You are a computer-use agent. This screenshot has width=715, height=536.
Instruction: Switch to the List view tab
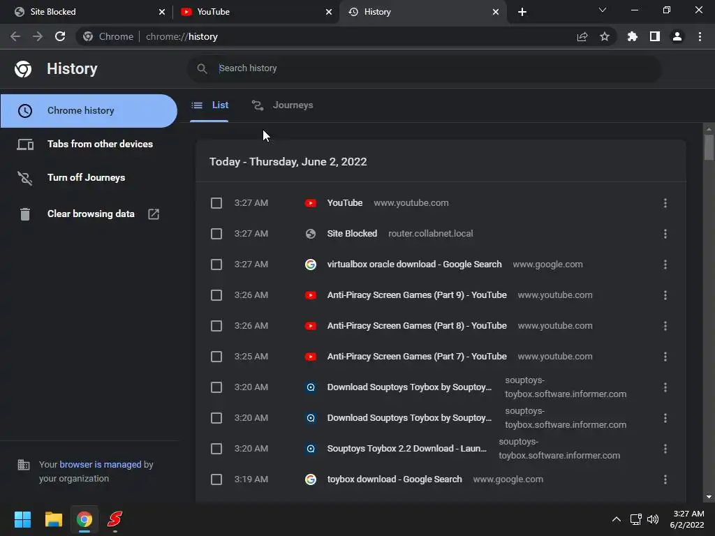tap(209, 106)
